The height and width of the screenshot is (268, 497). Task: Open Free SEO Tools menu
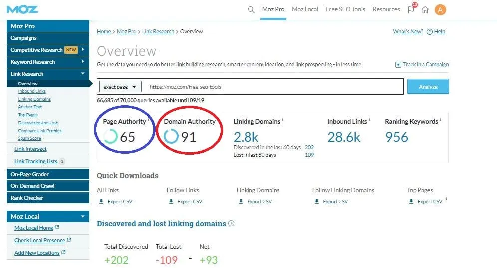[x=345, y=9]
